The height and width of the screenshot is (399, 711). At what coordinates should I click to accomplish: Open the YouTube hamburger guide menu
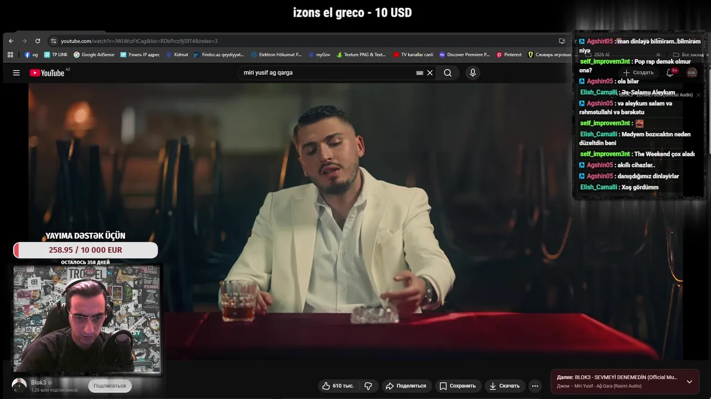pyautogui.click(x=16, y=73)
